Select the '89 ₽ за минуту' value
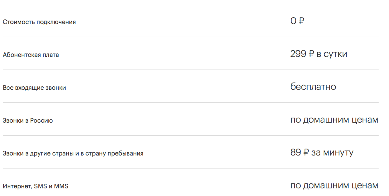389x196 pixels. (322, 152)
